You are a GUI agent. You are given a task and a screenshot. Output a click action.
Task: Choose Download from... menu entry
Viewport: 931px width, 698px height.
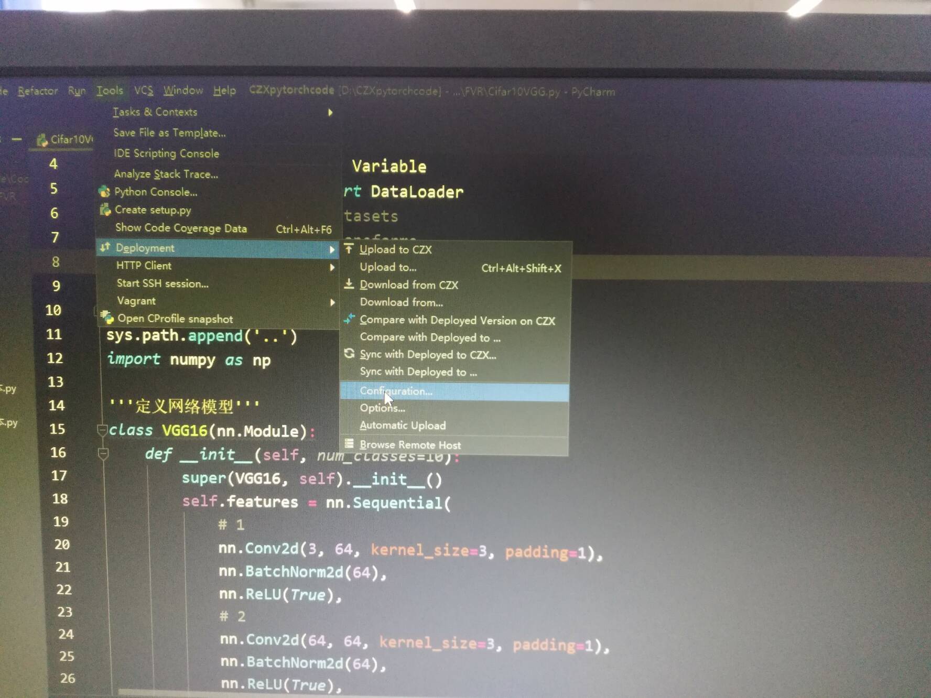[x=401, y=302]
